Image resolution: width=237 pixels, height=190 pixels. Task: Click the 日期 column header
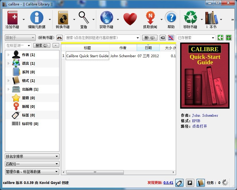point(148,48)
